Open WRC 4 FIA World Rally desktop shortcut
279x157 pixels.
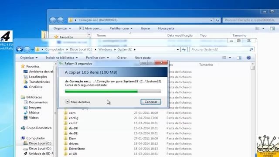pyautogui.click(x=7, y=41)
